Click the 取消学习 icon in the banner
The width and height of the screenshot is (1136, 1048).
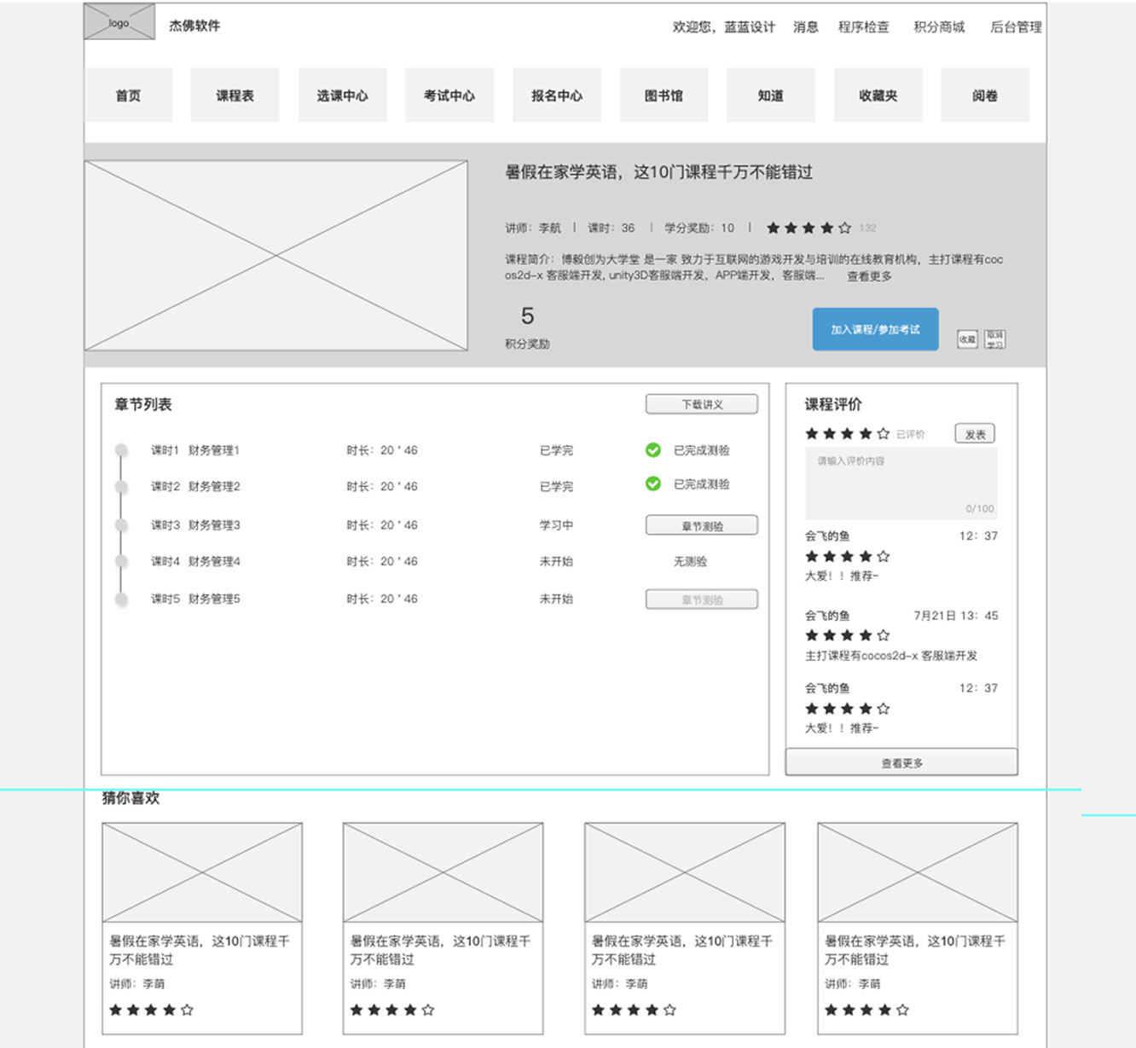pyautogui.click(x=994, y=339)
